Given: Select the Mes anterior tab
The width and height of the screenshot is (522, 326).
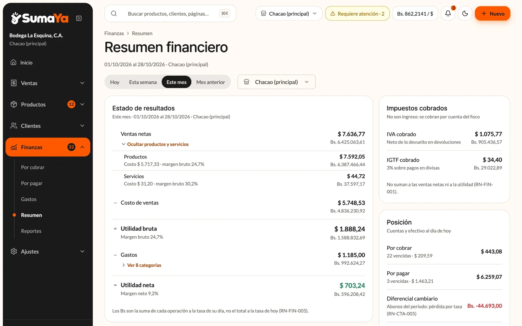Looking at the screenshot, I should click(x=210, y=82).
